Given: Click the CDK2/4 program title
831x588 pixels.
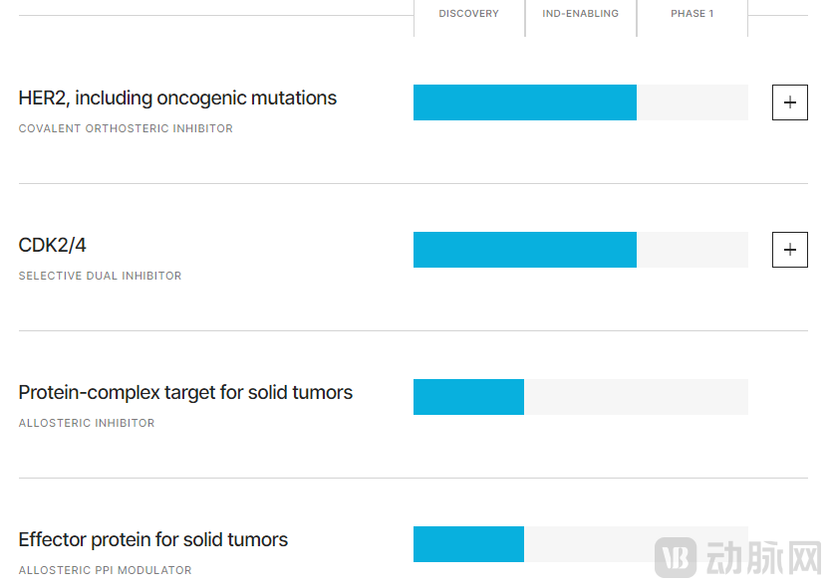Looking at the screenshot, I should pyautogui.click(x=52, y=246).
